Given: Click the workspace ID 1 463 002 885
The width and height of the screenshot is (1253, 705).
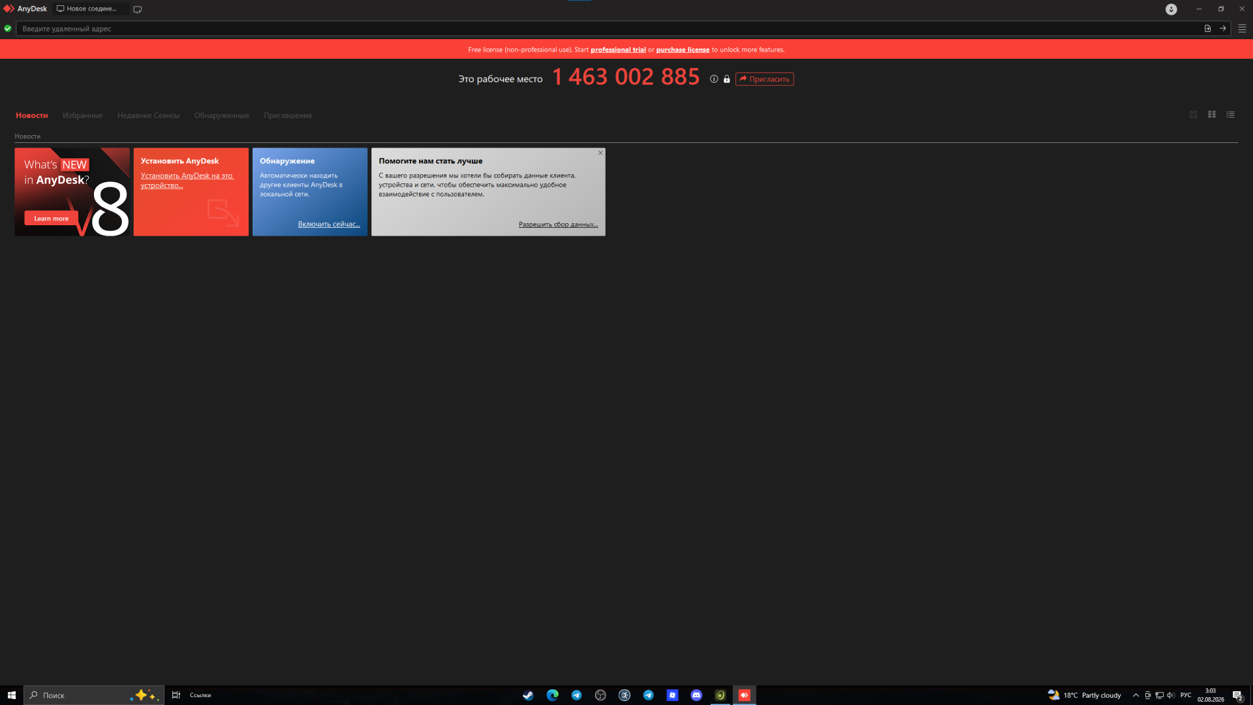Looking at the screenshot, I should [x=626, y=77].
